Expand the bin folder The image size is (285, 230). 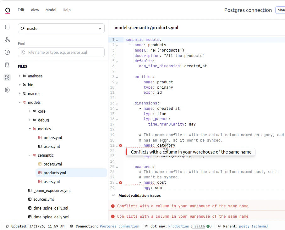click(20, 85)
